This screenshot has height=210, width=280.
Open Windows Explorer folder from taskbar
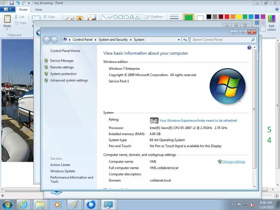pos(40,205)
